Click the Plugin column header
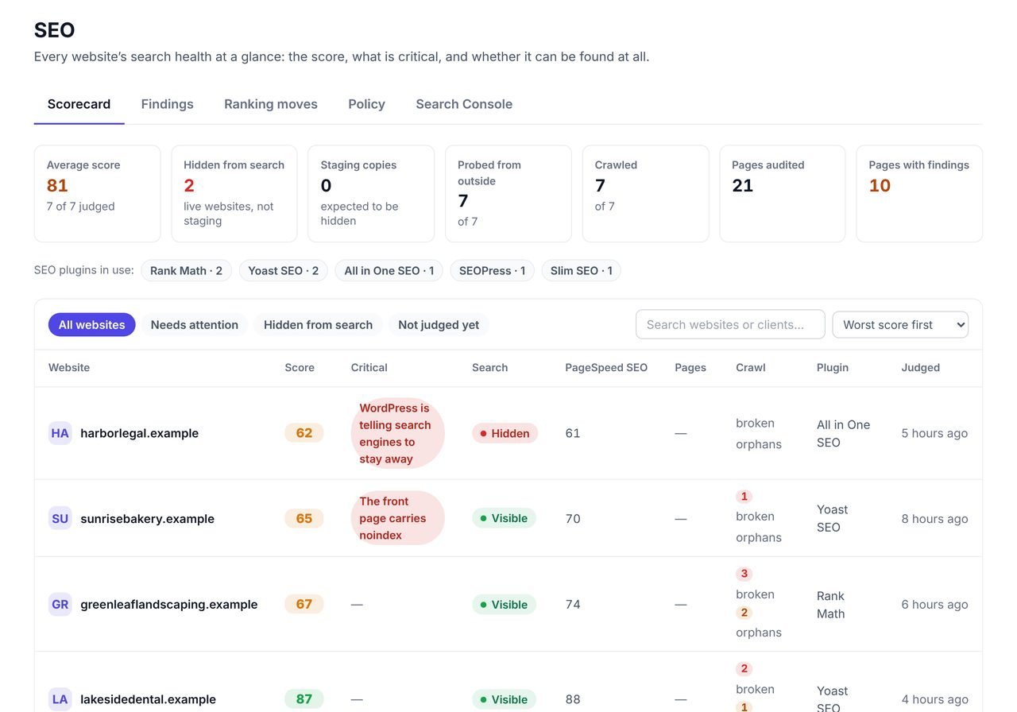This screenshot has width=1017, height=712. coord(833,367)
